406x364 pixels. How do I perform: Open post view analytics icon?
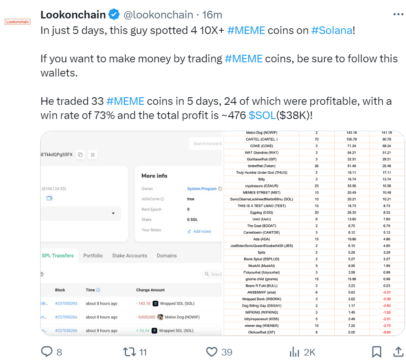pos(295,352)
